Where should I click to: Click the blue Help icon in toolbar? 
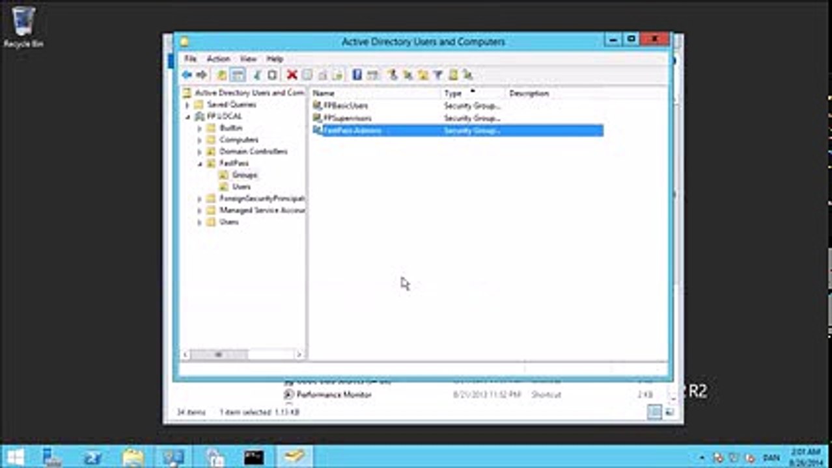357,75
